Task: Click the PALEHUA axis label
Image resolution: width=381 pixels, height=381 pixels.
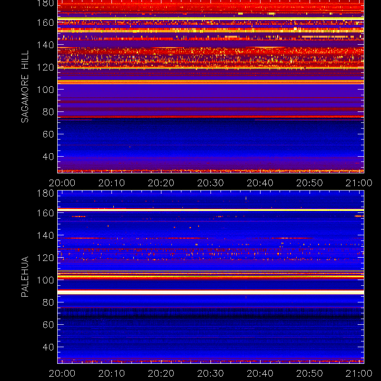Action: tap(25, 277)
